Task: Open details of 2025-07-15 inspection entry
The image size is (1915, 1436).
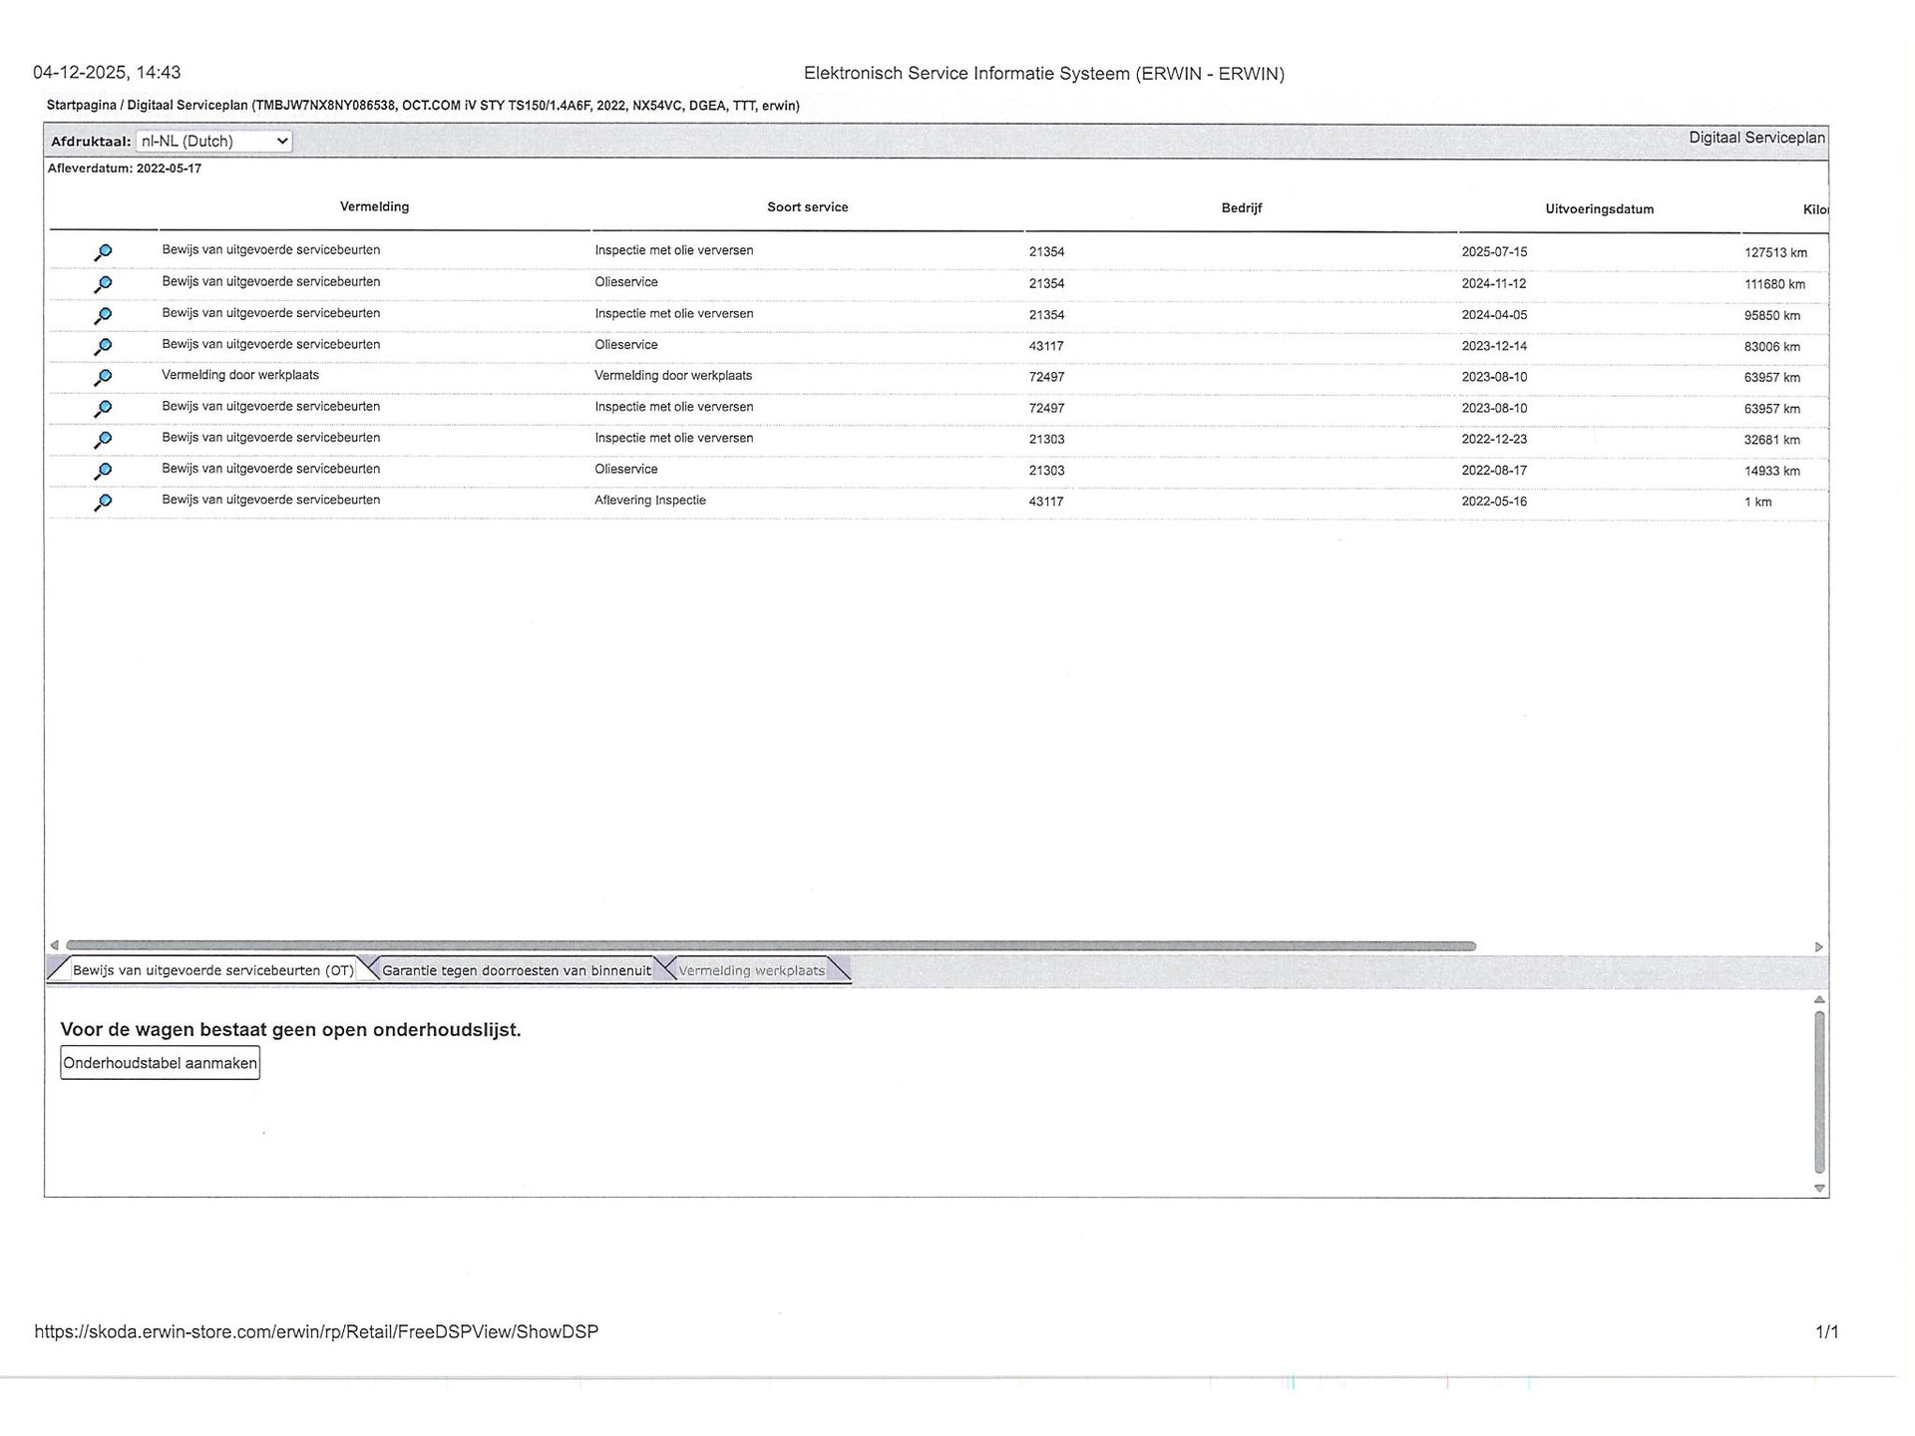Action: [103, 252]
